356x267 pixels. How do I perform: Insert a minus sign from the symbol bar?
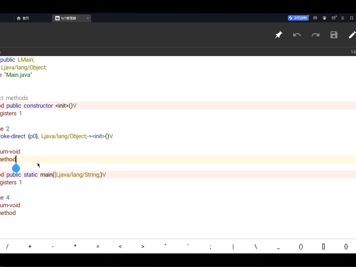pyautogui.click(x=53, y=246)
